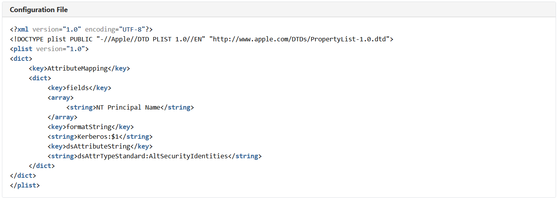Click the dict tag below AttributeMapping key
The width and height of the screenshot is (558, 200).
pos(40,78)
